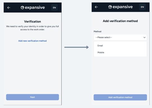Click the Method field label
The width and height of the screenshot is (152, 108).
(x=97, y=31)
